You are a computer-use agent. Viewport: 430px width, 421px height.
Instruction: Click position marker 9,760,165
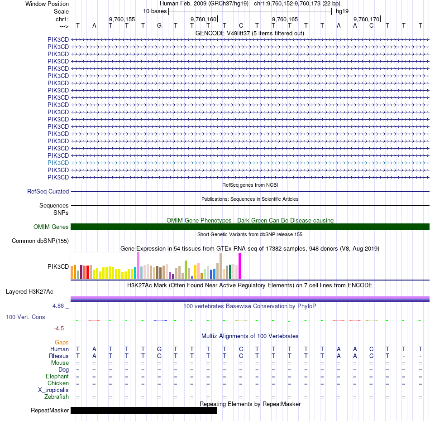(285, 19)
